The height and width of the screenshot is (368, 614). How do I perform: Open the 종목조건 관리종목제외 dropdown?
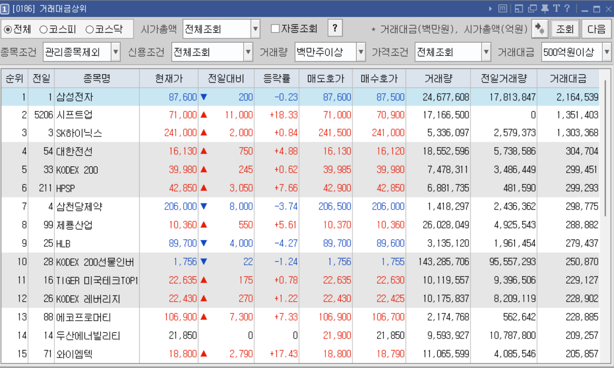(116, 52)
